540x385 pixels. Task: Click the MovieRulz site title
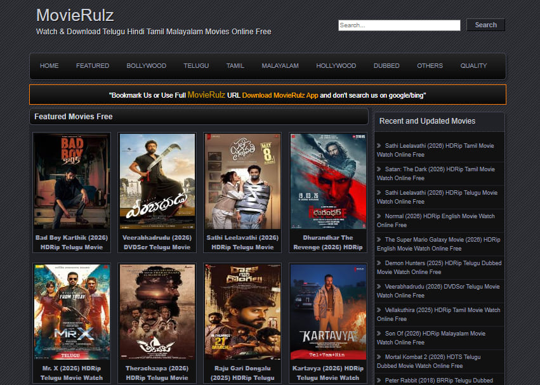point(75,15)
